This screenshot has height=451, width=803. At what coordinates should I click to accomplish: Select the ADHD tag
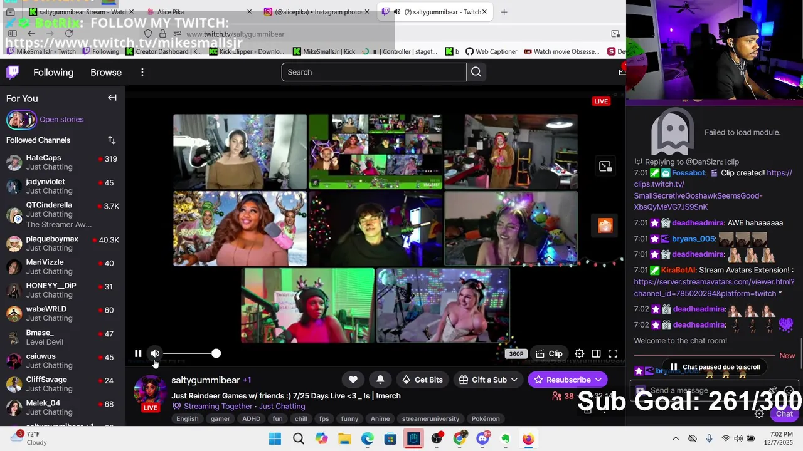click(251, 419)
